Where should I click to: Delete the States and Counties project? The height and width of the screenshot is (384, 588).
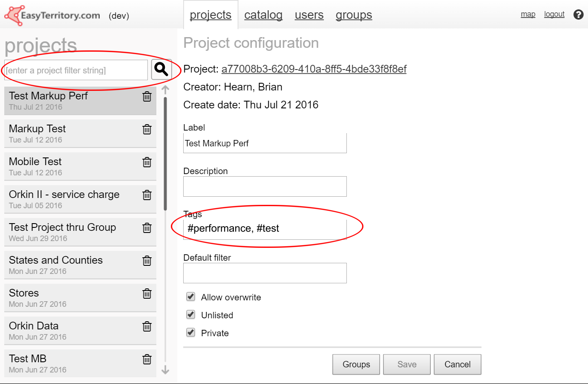click(147, 261)
